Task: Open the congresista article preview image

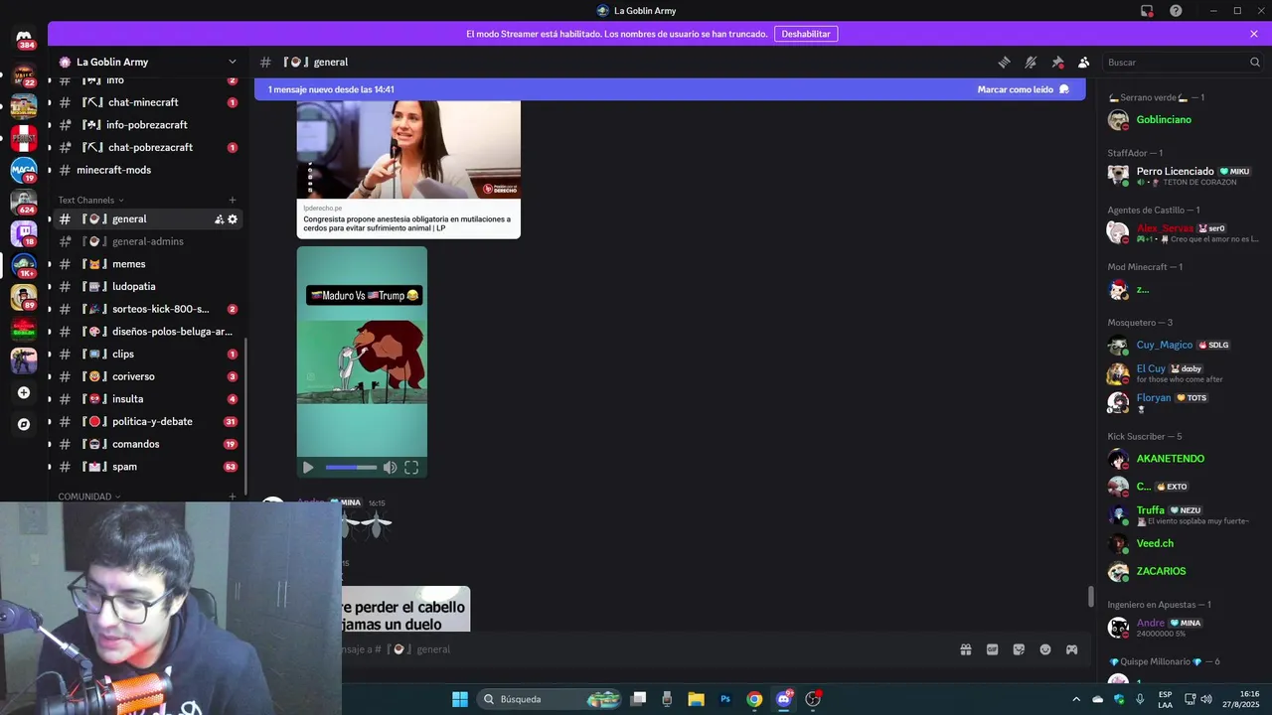Action: click(x=408, y=150)
